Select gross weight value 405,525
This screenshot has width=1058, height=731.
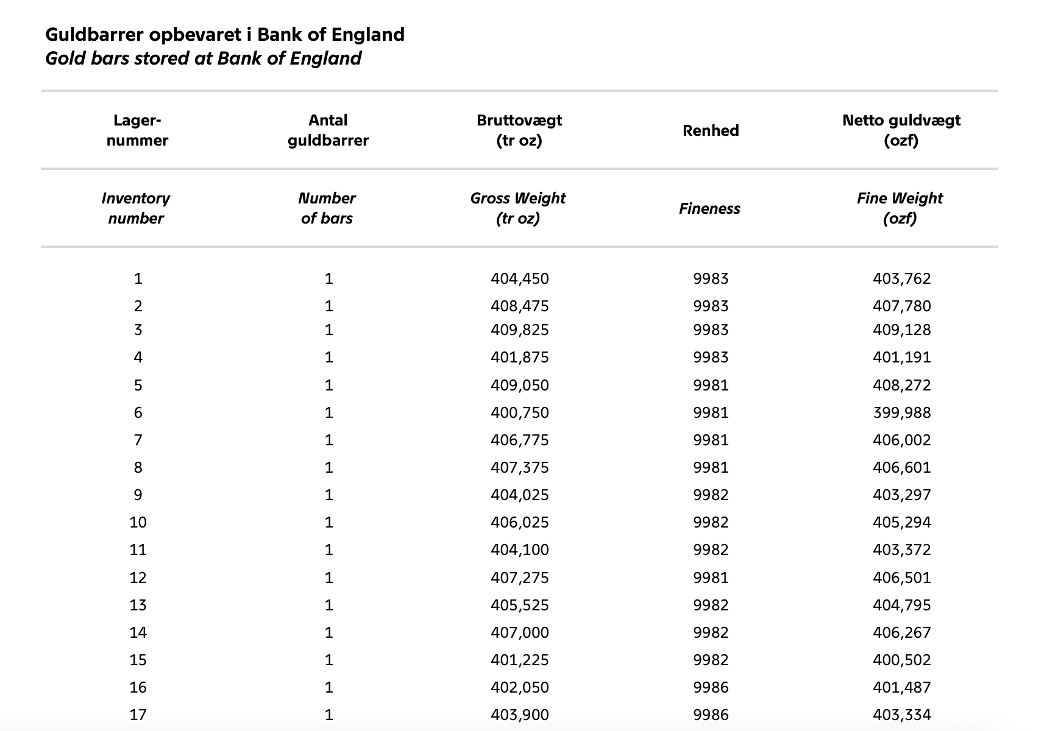coord(520,606)
